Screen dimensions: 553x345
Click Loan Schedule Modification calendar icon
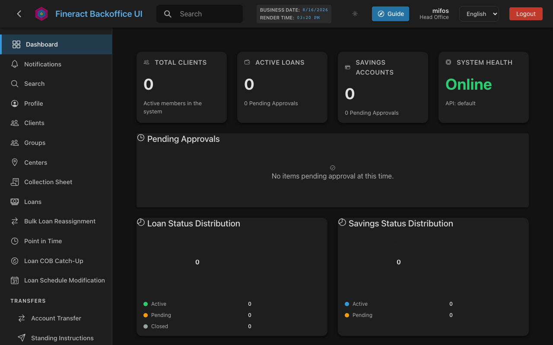tap(15, 280)
